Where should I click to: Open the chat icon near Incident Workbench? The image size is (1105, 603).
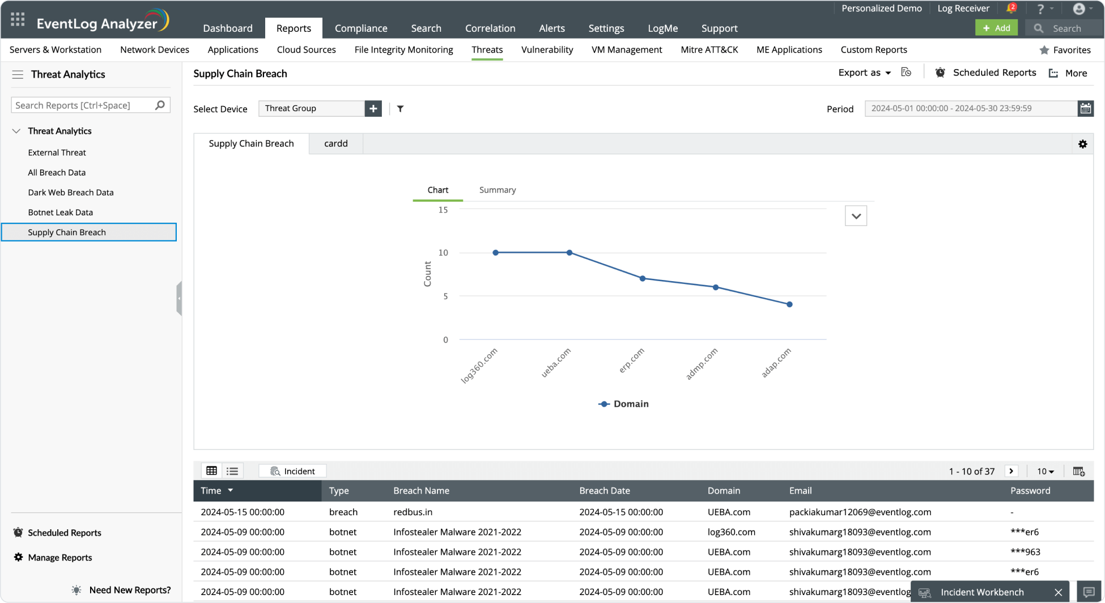[x=1089, y=592]
